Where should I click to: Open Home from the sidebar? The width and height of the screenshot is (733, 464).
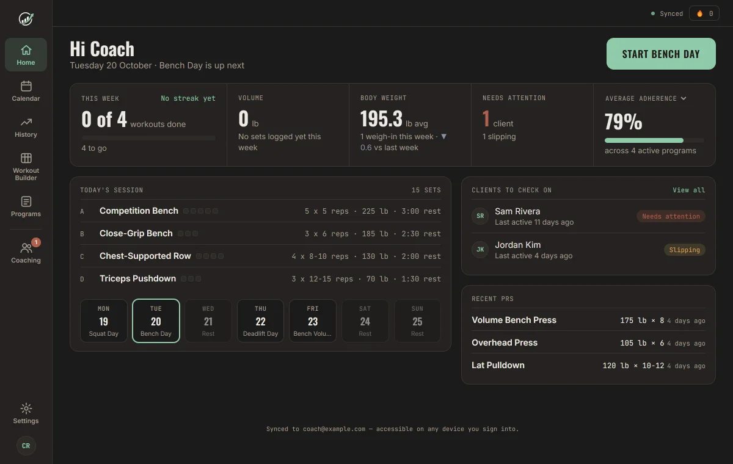tap(26, 55)
